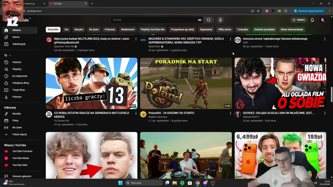Open YouTube Premium link
333x187 pixels.
pyautogui.click(x=20, y=151)
